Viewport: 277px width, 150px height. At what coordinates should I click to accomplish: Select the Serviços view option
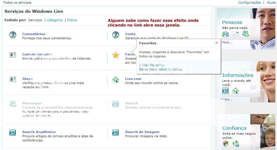35,20
